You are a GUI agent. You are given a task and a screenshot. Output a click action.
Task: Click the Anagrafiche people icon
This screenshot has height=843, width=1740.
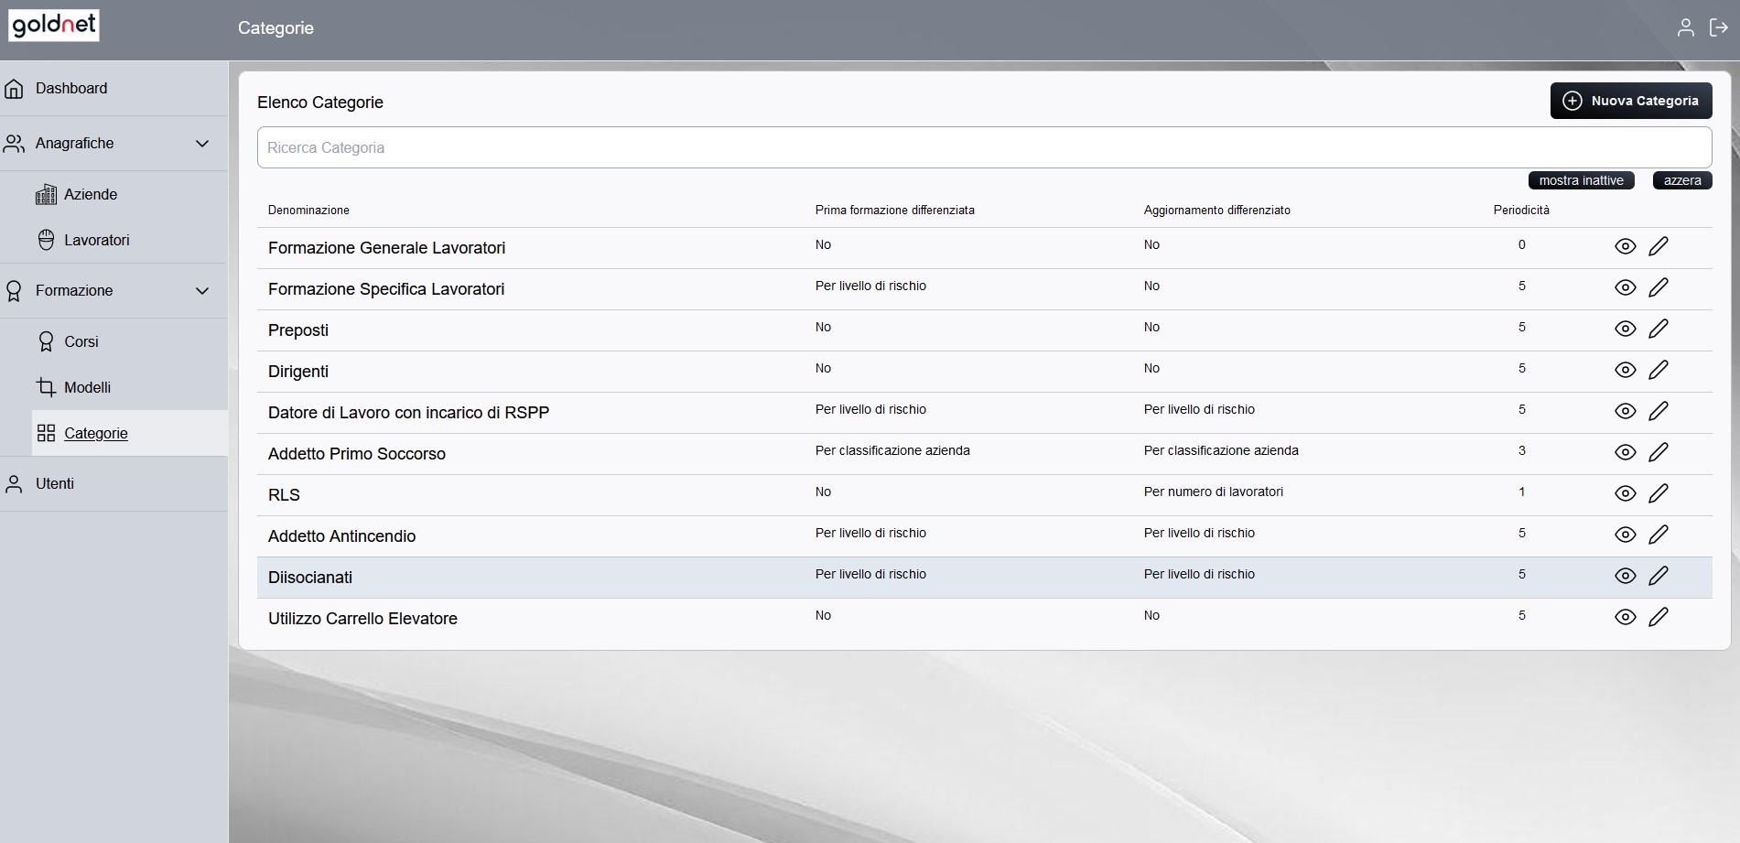(x=14, y=144)
